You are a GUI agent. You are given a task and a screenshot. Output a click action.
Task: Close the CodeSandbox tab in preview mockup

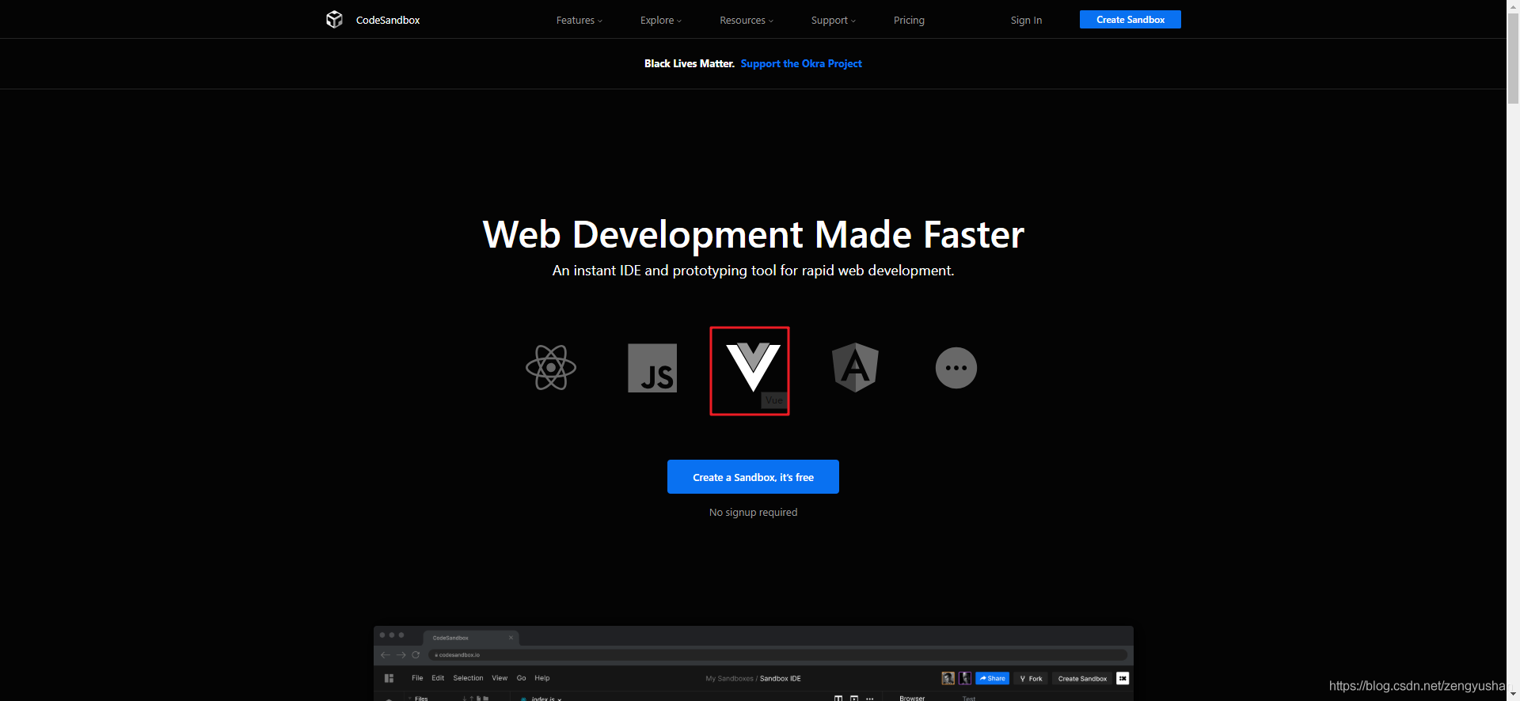coord(511,638)
